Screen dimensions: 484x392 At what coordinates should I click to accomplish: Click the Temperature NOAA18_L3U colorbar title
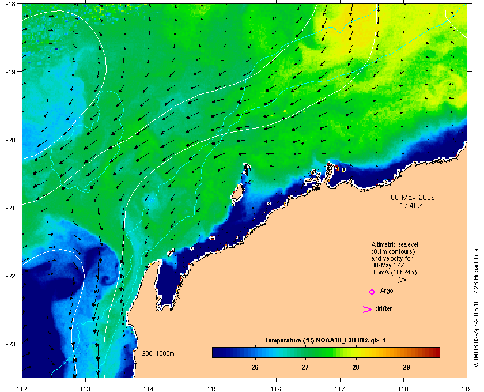point(325,341)
